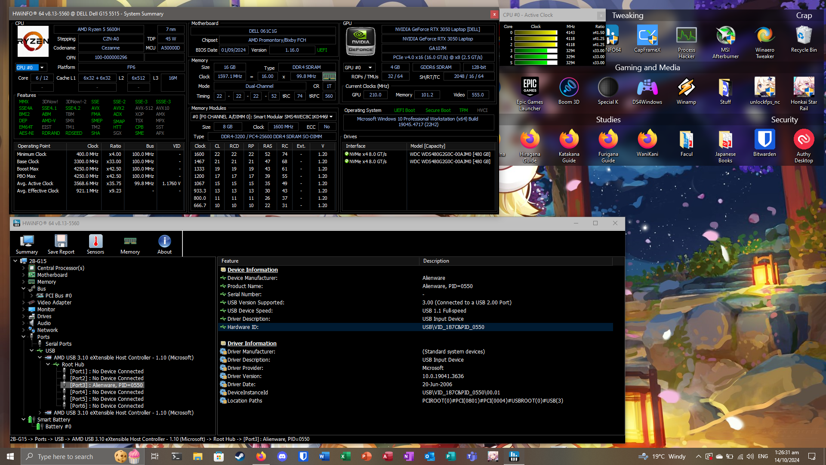
Task: Launch Winamp shortcut
Action: coord(686,91)
